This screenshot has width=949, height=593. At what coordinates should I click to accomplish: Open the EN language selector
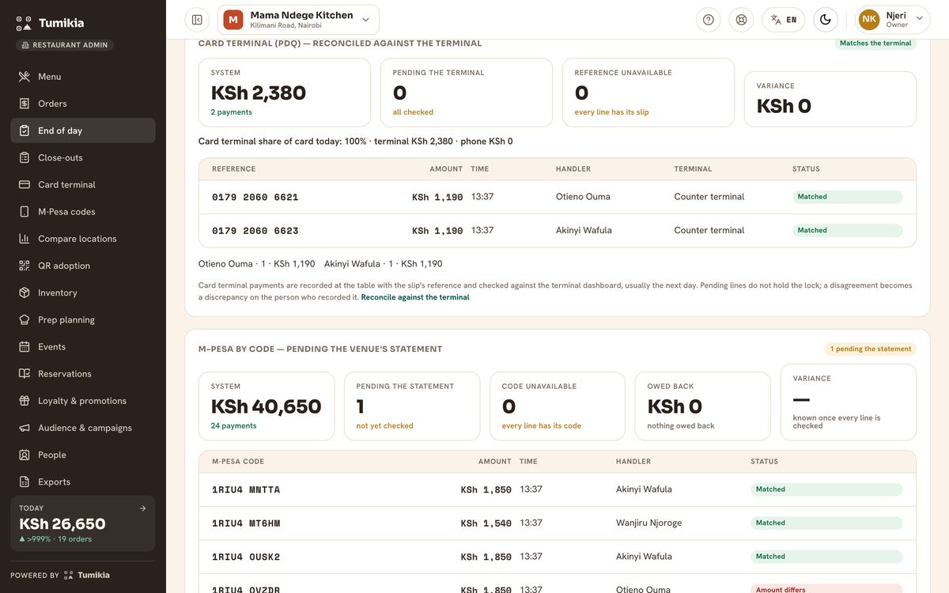coord(784,20)
